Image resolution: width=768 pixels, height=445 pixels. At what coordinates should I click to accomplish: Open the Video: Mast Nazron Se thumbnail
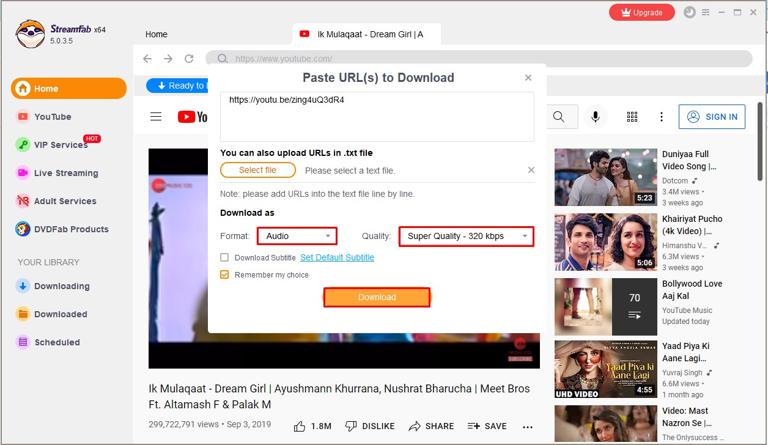[606, 423]
